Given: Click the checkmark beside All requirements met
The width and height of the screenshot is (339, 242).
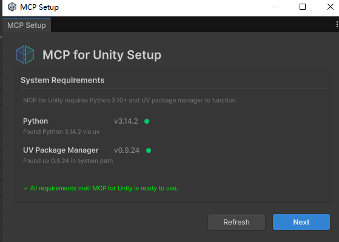Looking at the screenshot, I should pos(25,189).
